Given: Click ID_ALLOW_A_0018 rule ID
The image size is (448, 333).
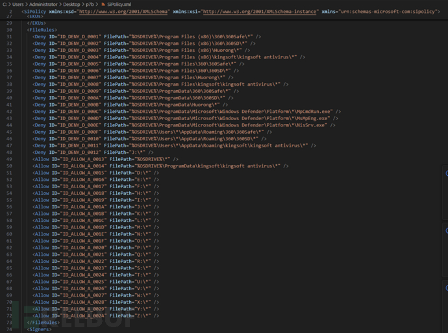Looking at the screenshot, I should (x=82, y=193).
